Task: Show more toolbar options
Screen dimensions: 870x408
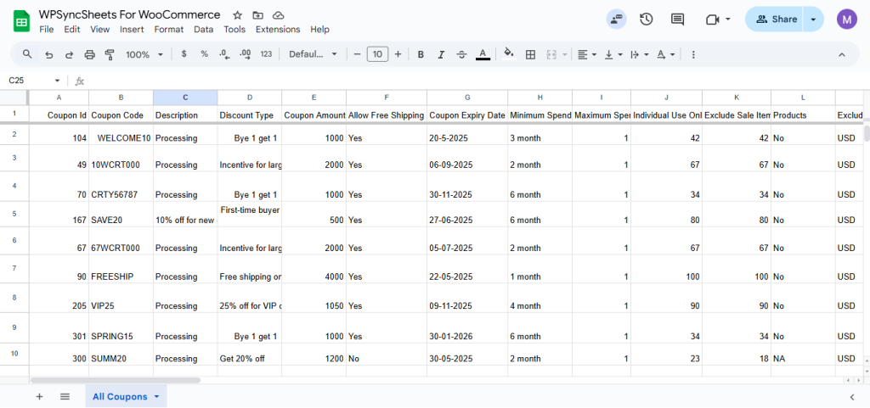Action: (x=693, y=54)
